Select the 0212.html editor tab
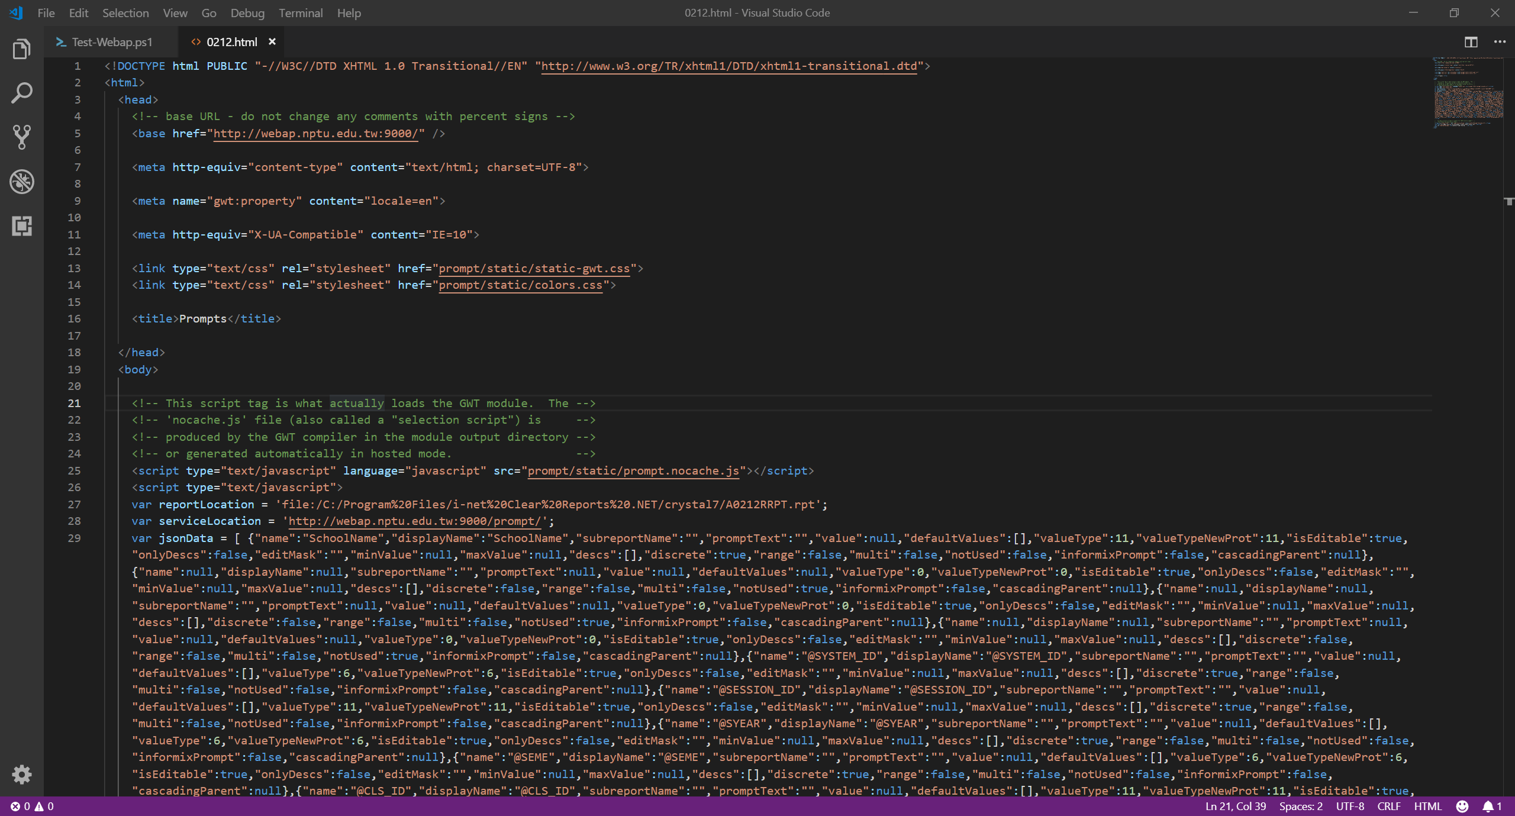This screenshot has width=1515, height=816. [231, 42]
